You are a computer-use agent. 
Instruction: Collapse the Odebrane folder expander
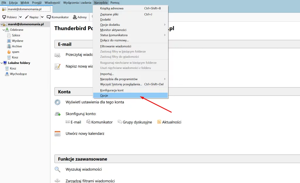[x=4, y=30]
